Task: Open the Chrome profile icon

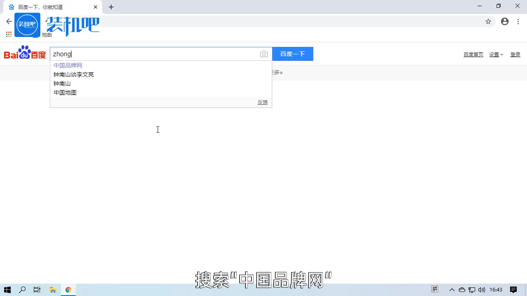Action: coord(505,21)
